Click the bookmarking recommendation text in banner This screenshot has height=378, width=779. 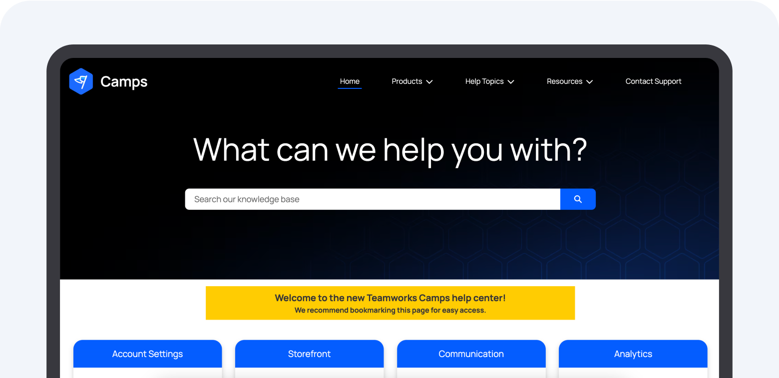pyautogui.click(x=390, y=311)
